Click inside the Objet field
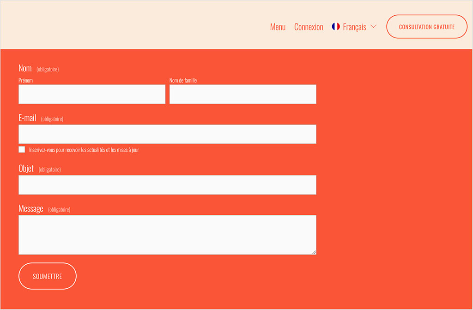Image resolution: width=473 pixels, height=310 pixels. [x=167, y=185]
